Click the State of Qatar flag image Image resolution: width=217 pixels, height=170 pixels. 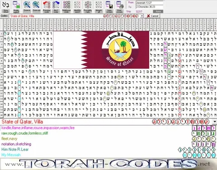point(101,50)
